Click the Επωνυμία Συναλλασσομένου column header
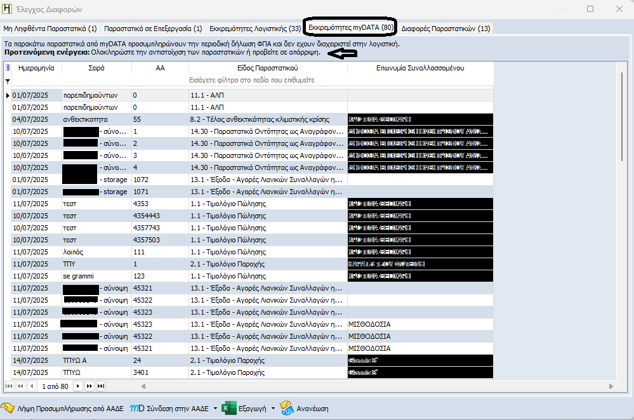The width and height of the screenshot is (634, 420). tap(420, 68)
